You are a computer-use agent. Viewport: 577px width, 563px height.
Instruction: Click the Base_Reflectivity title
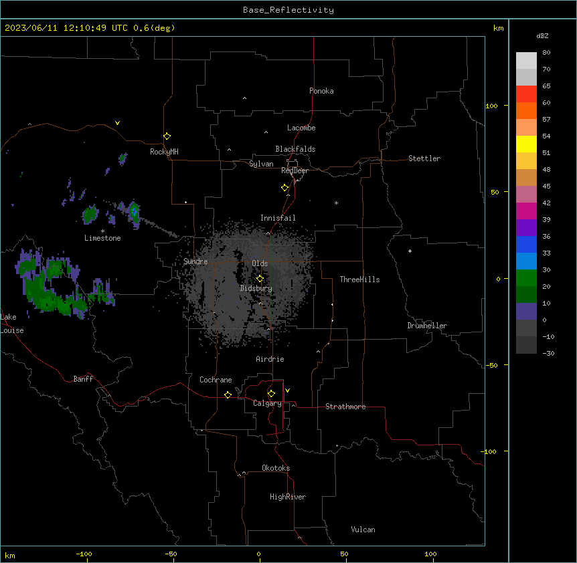pyautogui.click(x=288, y=10)
